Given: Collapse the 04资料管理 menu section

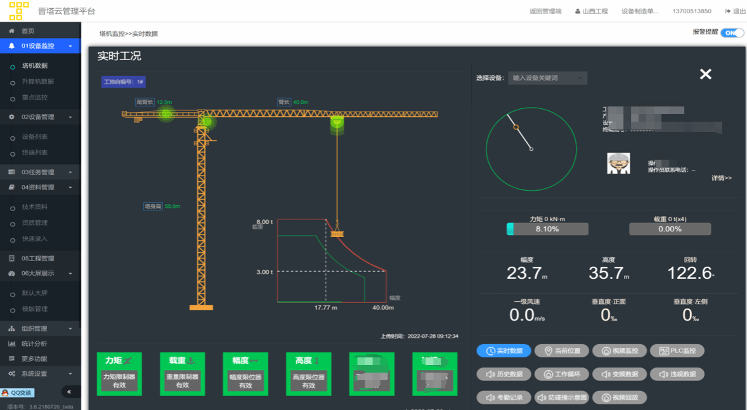Looking at the screenshot, I should tap(40, 188).
